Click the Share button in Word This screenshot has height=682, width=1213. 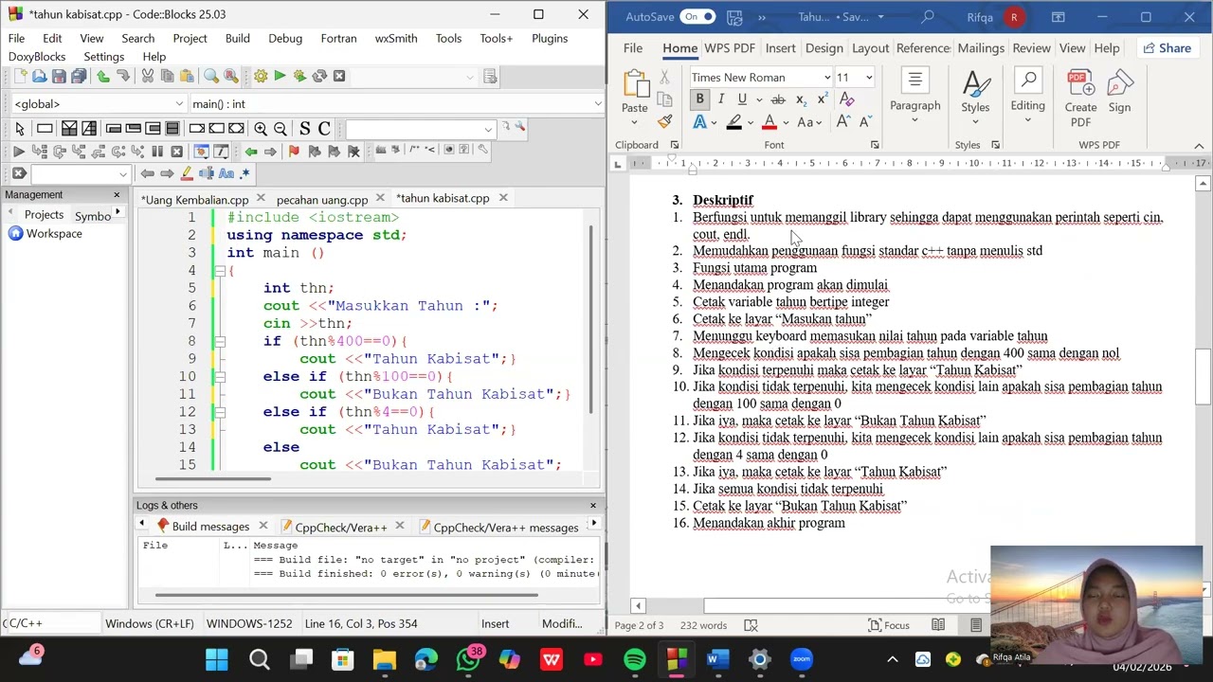(x=1167, y=48)
